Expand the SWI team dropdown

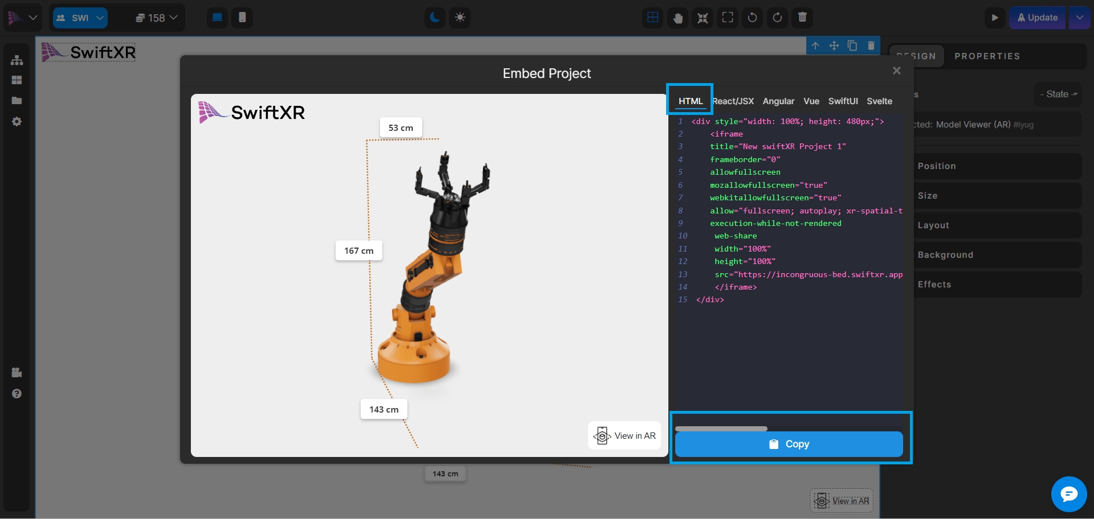click(80, 18)
